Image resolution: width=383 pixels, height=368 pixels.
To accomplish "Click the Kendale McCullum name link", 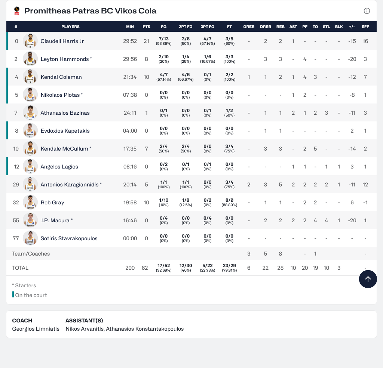I will (x=64, y=149).
